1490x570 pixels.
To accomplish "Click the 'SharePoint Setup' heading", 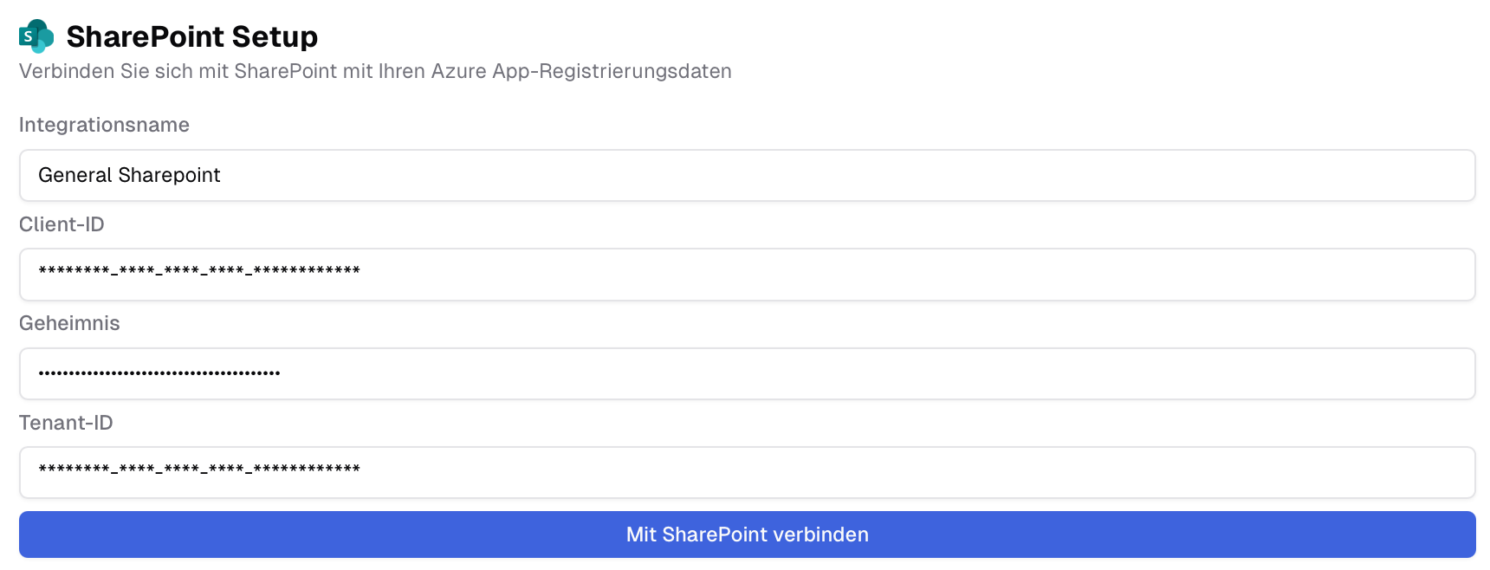I will (x=192, y=36).
